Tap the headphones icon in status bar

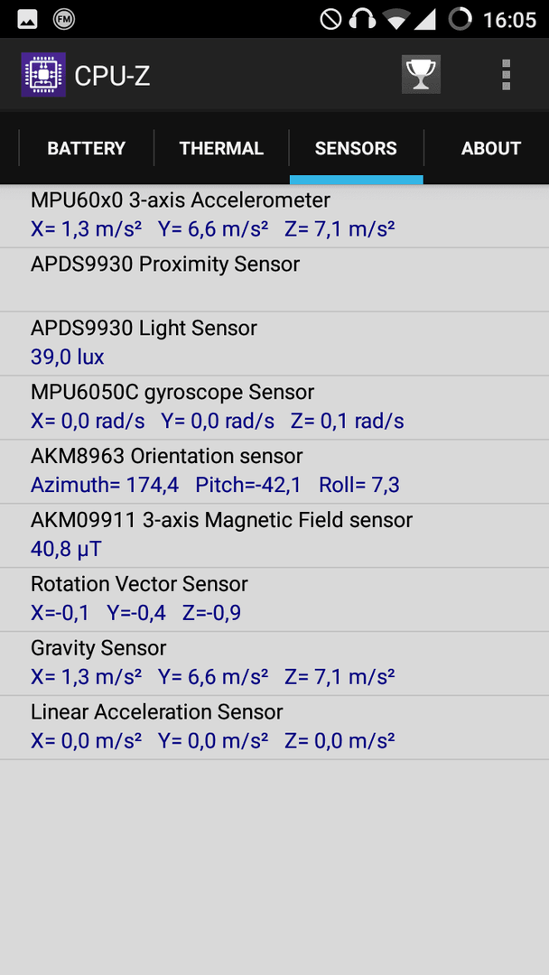362,19
